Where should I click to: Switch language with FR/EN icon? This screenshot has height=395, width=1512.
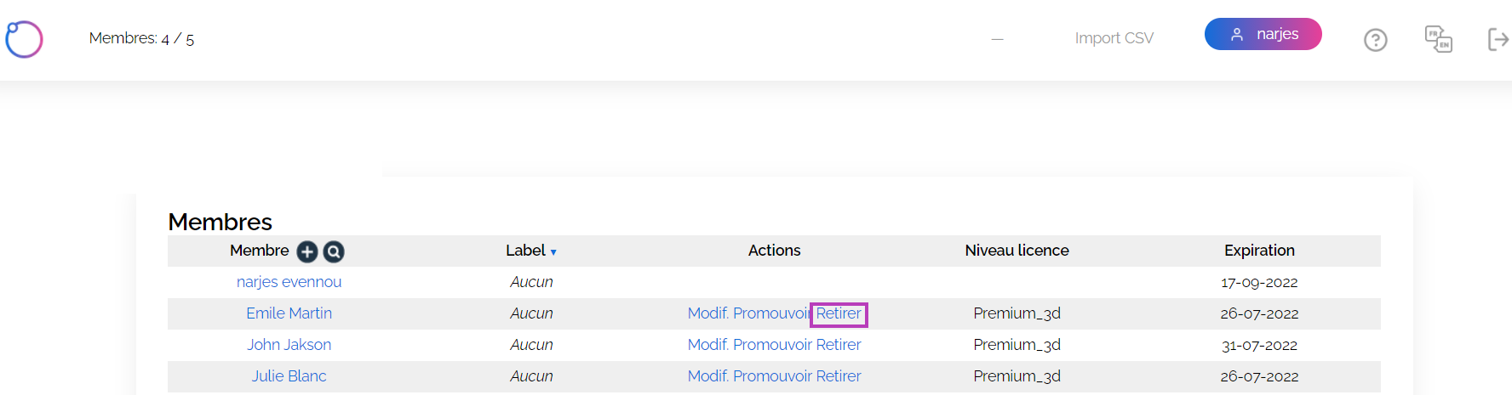(x=1439, y=39)
